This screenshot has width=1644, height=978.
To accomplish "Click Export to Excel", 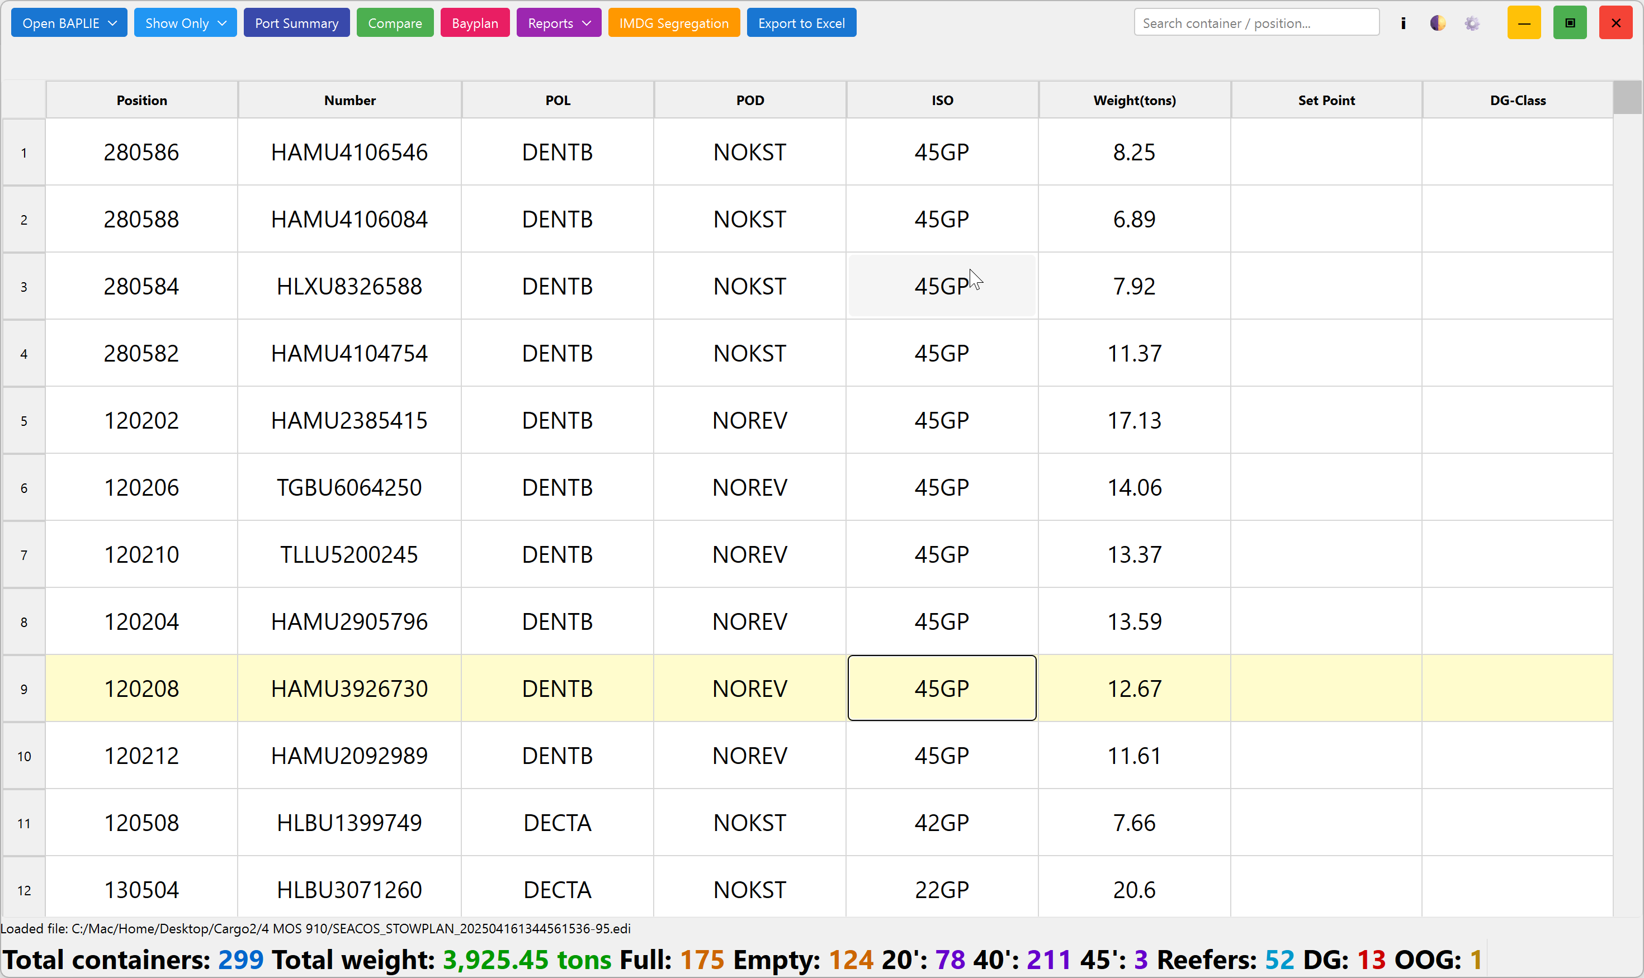I will pos(801,23).
